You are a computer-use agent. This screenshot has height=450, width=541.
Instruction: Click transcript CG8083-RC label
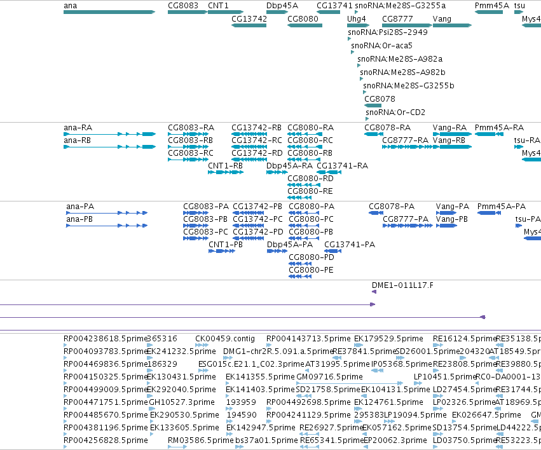191,153
